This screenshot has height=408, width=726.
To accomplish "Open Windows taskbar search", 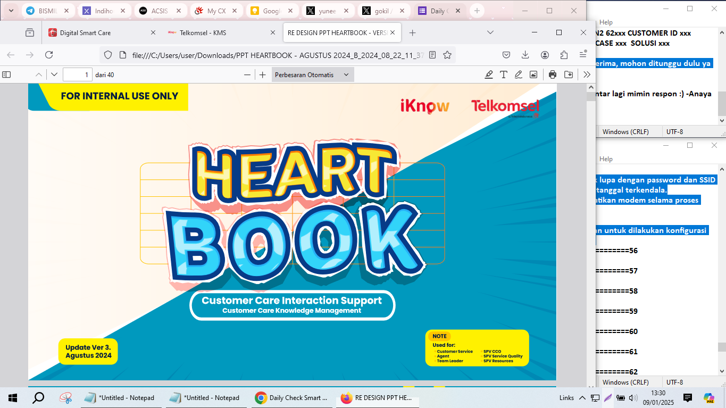I will click(x=38, y=397).
